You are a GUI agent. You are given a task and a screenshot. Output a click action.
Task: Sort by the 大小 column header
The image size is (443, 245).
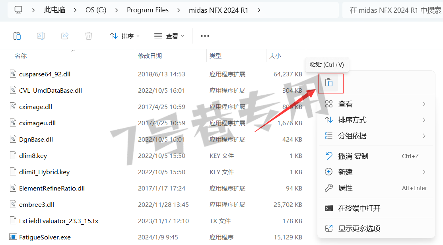[x=275, y=56]
